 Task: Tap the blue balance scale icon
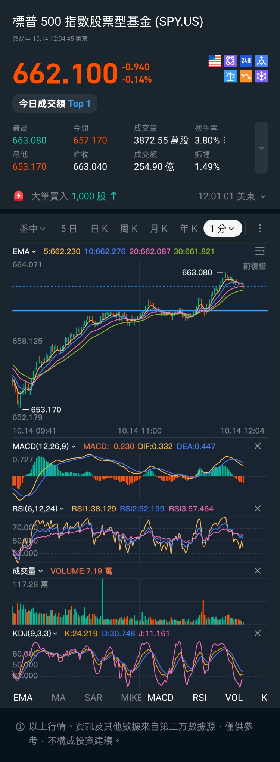click(x=230, y=76)
